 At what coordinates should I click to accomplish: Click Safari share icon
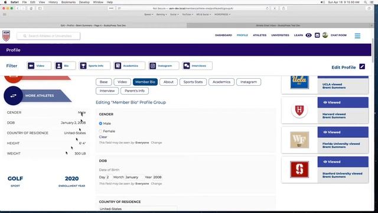(x=283, y=8)
